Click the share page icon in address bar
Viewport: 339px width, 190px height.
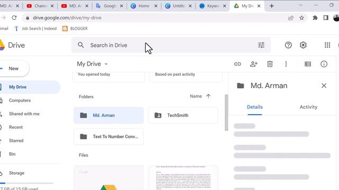pos(291,17)
